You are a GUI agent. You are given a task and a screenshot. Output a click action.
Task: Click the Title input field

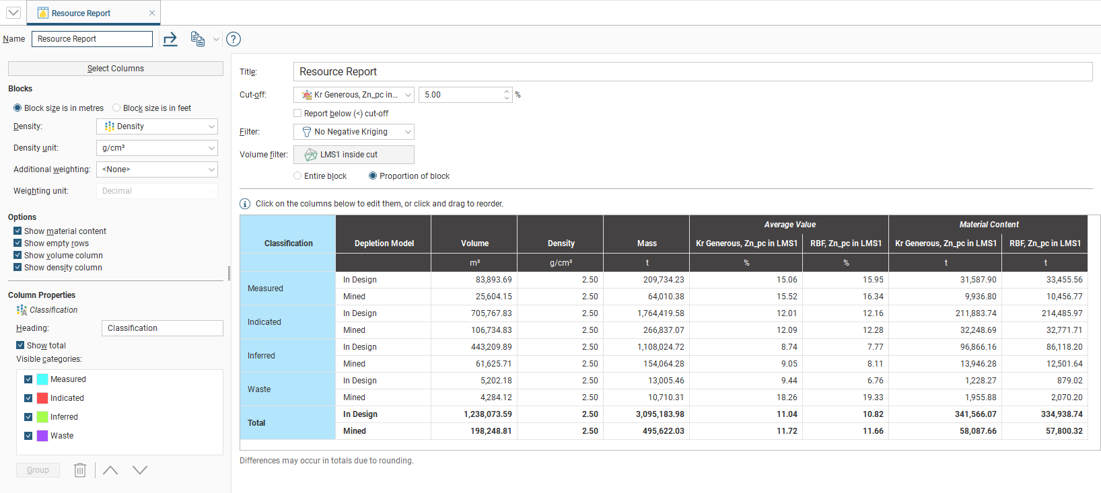point(692,72)
